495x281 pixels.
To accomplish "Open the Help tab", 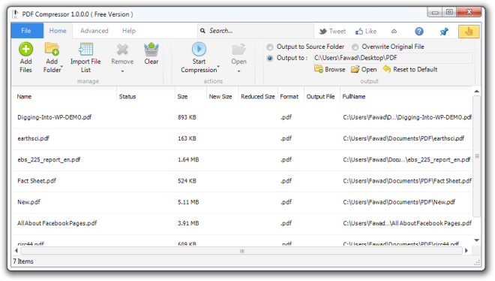I will [129, 31].
